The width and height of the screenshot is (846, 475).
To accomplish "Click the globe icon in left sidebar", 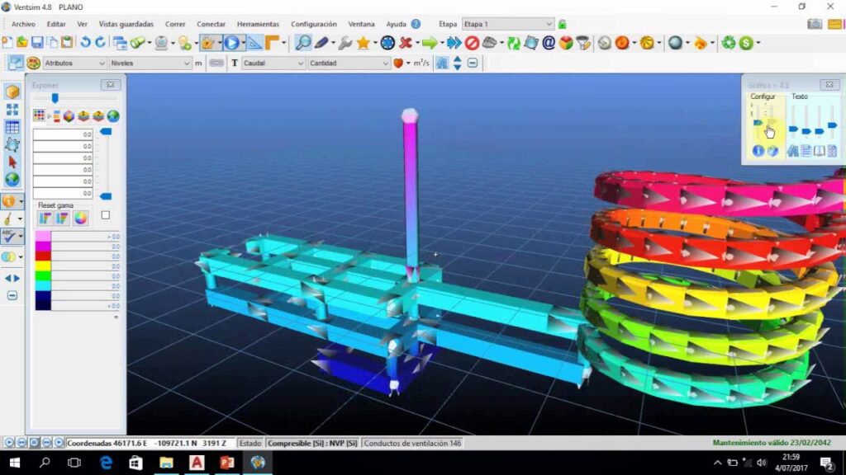I will pyautogui.click(x=12, y=179).
